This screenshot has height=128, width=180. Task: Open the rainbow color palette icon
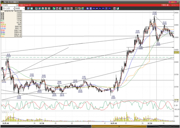pos(83,8)
